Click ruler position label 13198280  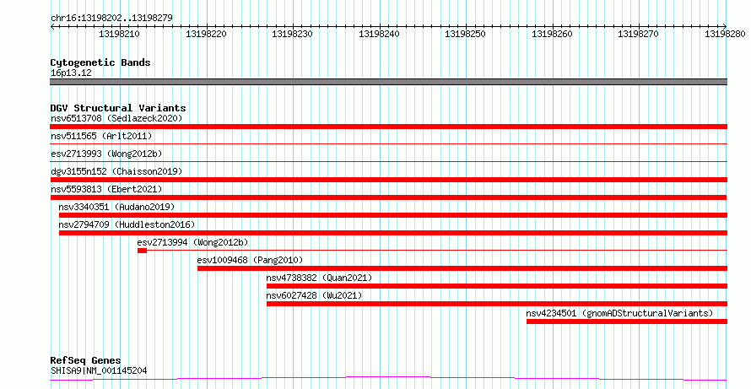pyautogui.click(x=725, y=34)
